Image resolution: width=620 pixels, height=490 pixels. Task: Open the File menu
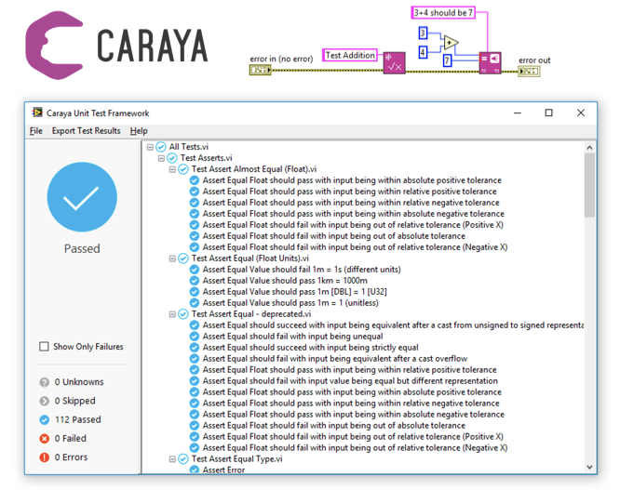tap(36, 131)
